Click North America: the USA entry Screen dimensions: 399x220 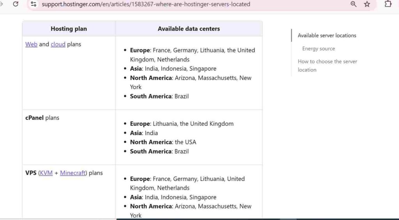tap(163, 142)
